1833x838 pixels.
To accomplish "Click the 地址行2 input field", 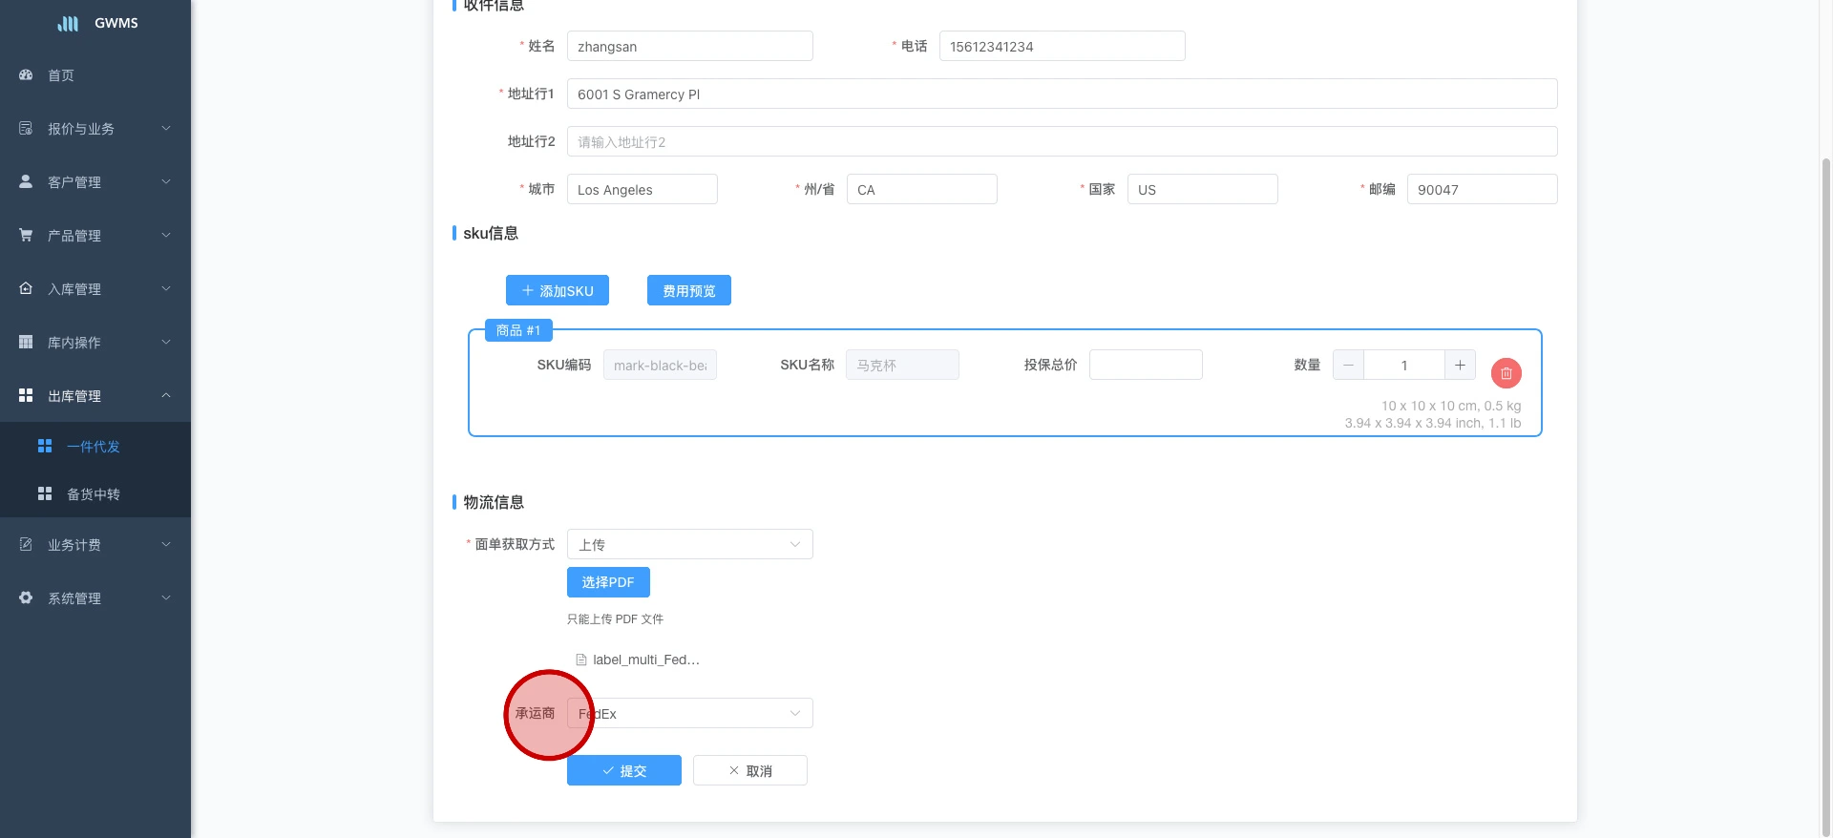I will tap(1062, 141).
